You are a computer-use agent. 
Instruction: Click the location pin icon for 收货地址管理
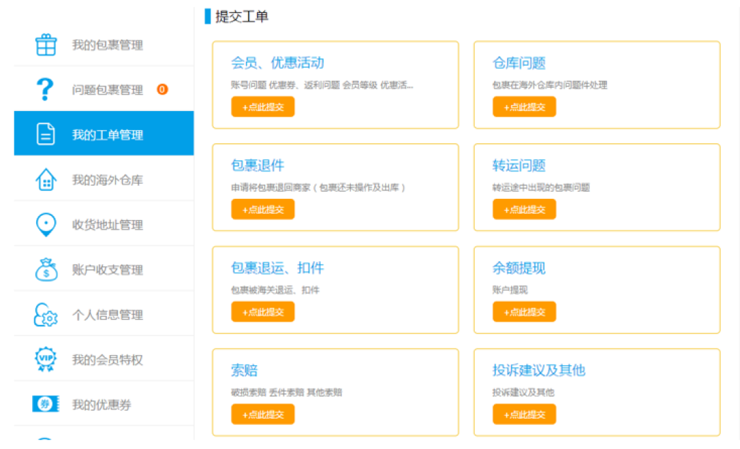(46, 224)
